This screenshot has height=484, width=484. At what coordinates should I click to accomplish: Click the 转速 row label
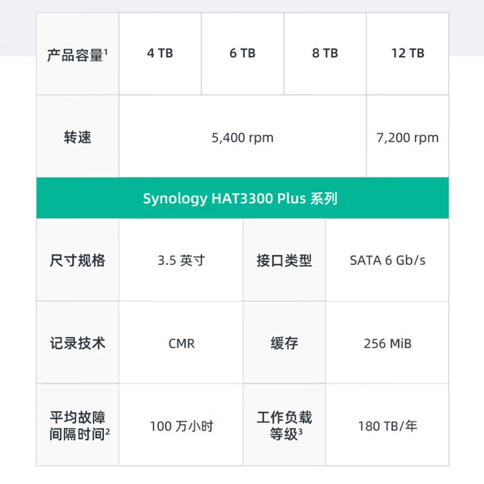tap(77, 137)
